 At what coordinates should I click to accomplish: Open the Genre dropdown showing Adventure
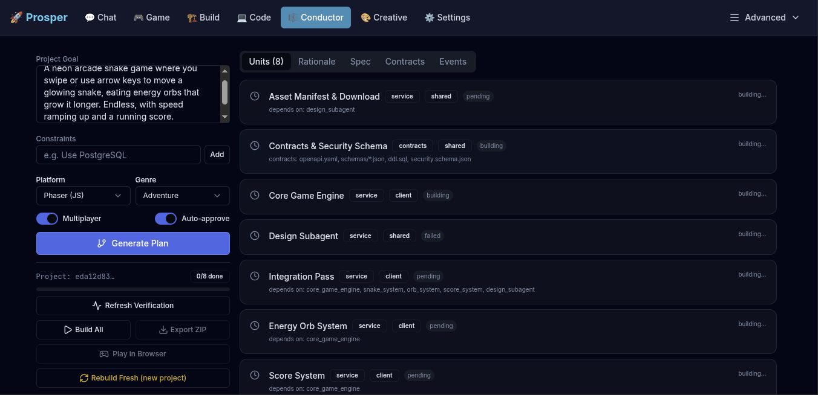(183, 196)
